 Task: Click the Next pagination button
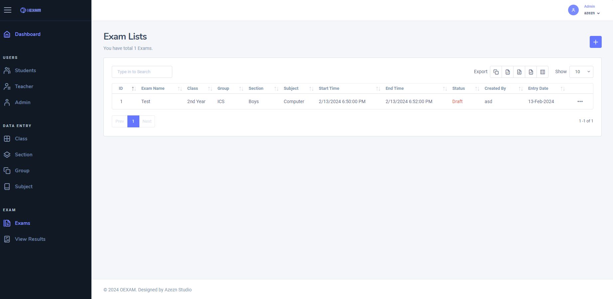point(147,121)
